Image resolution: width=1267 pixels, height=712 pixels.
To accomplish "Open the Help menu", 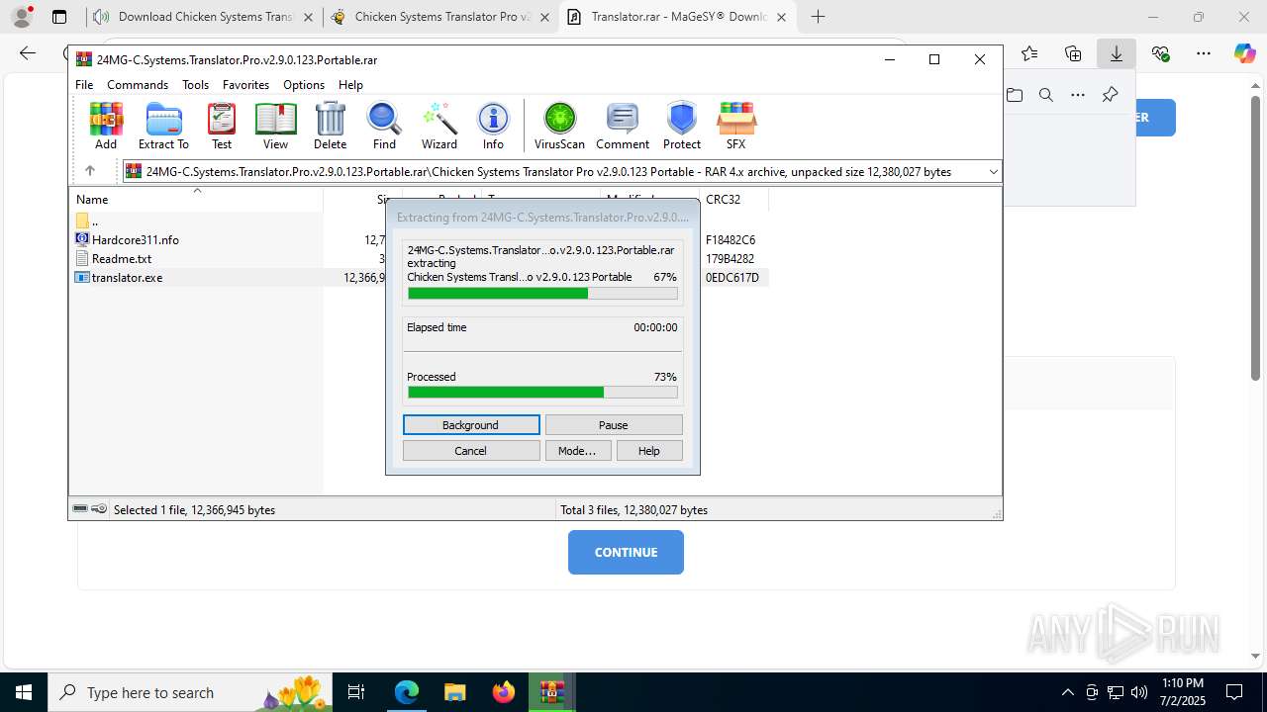I will click(x=350, y=85).
